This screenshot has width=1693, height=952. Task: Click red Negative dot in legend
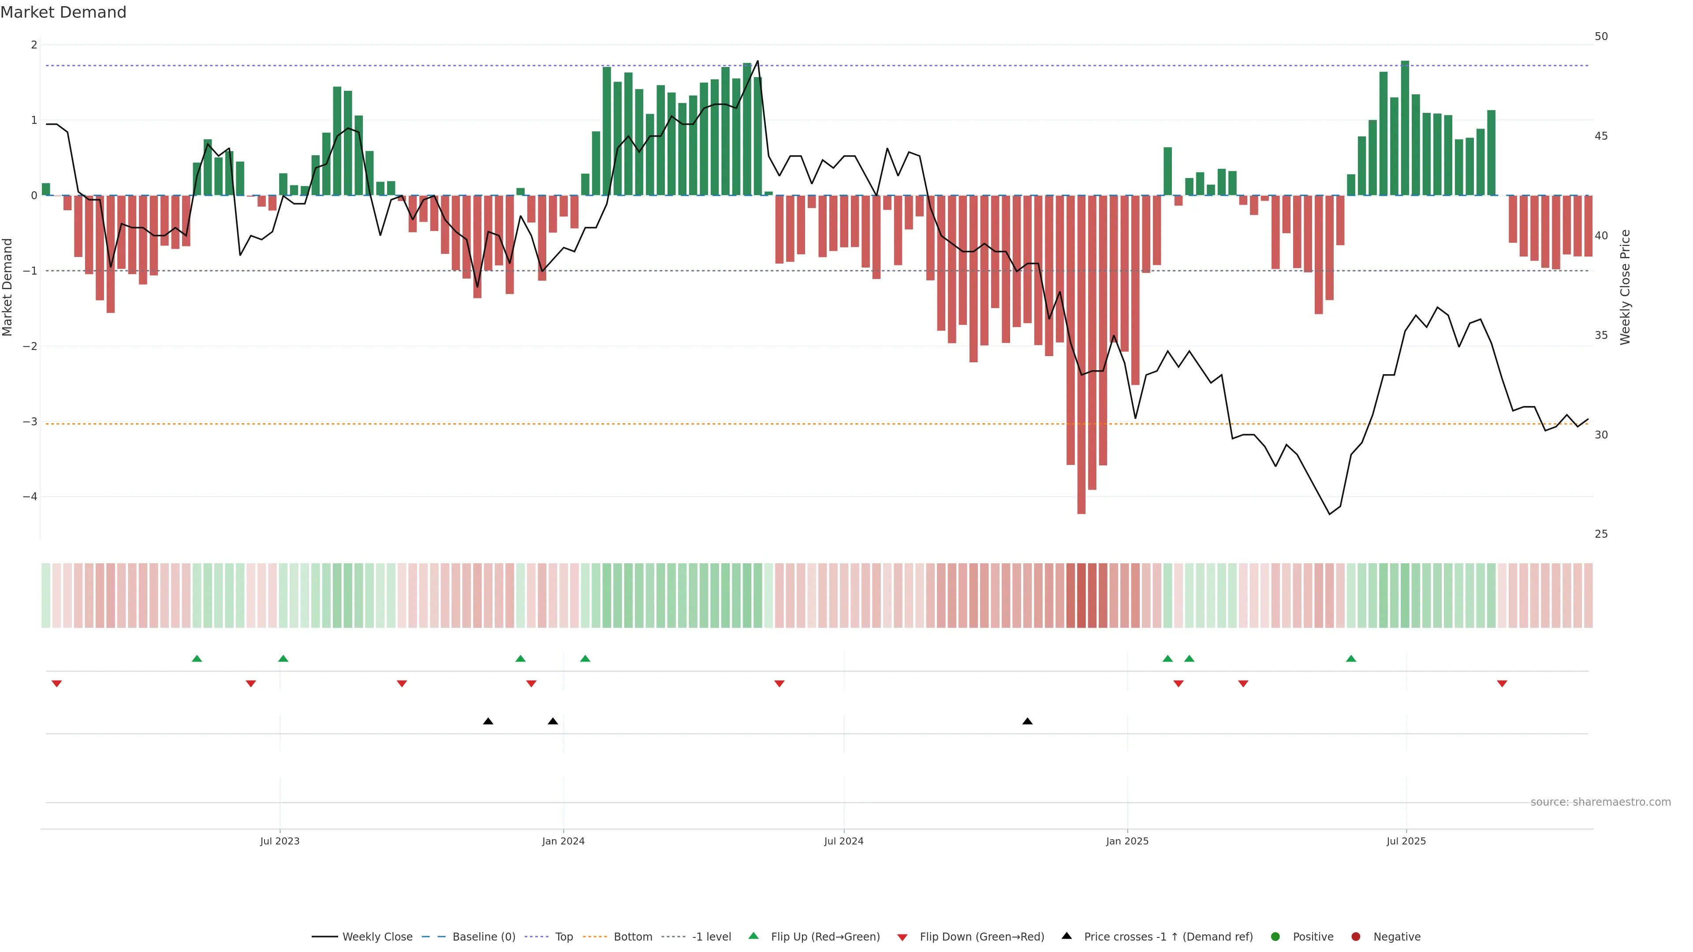[x=1355, y=936]
